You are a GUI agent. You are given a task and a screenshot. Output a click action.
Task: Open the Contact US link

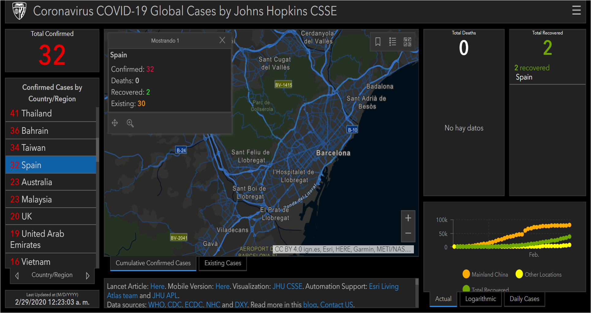(336, 305)
